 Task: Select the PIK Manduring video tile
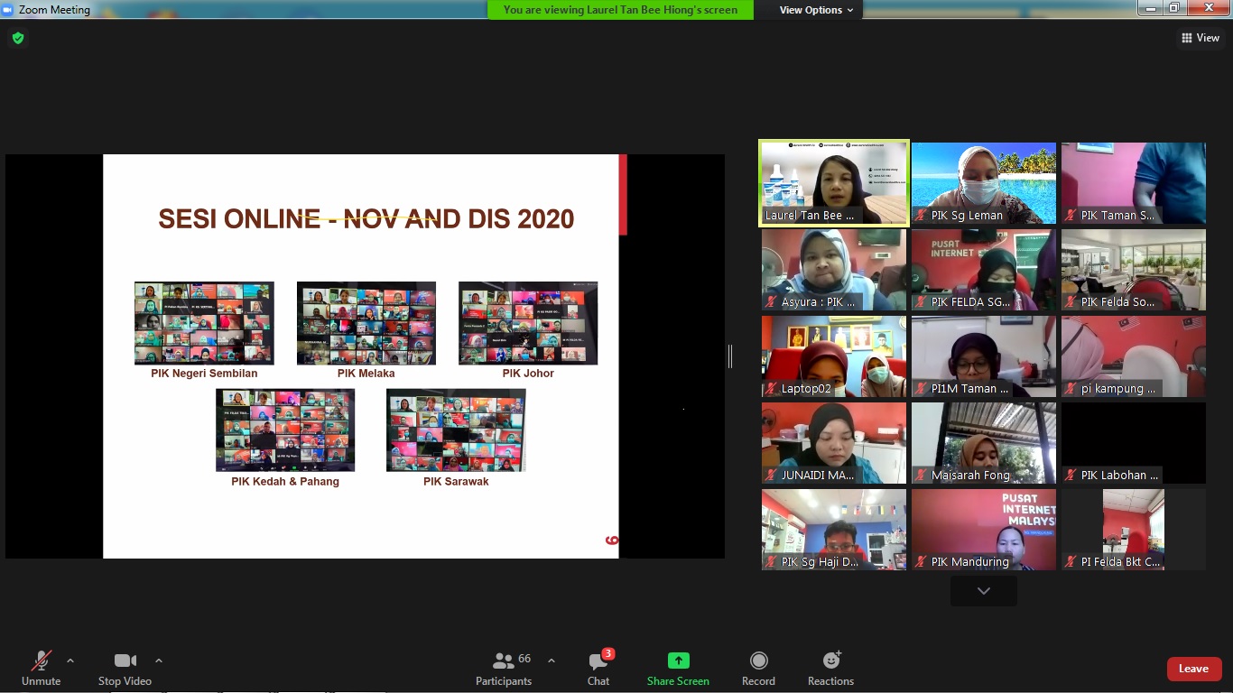pos(983,530)
